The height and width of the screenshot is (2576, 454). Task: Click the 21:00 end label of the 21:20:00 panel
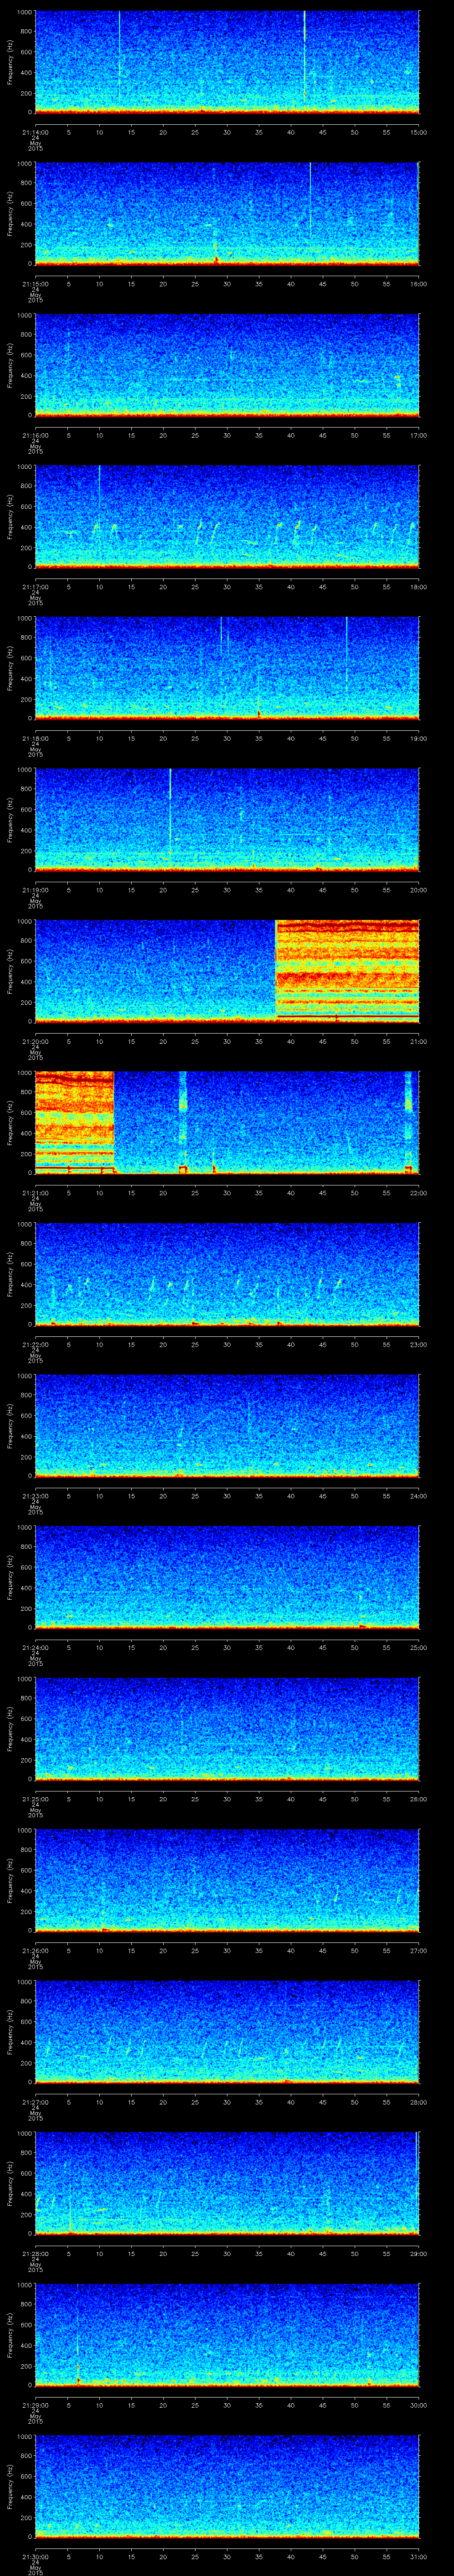[x=419, y=1041]
